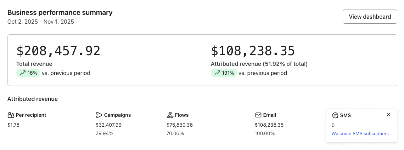Click the Campaigns value $32,407.99
The width and height of the screenshot is (404, 150).
click(108, 125)
